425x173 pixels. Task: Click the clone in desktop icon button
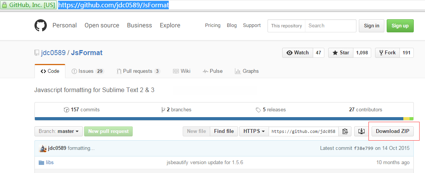coord(361,131)
